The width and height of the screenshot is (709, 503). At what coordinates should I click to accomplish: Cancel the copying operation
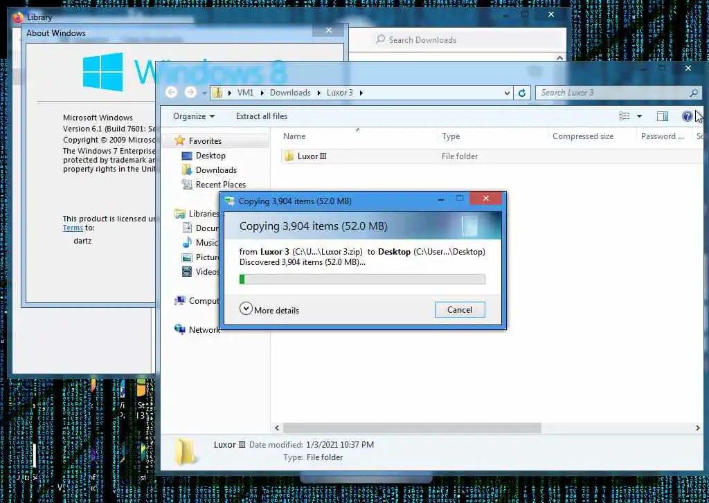pos(460,309)
